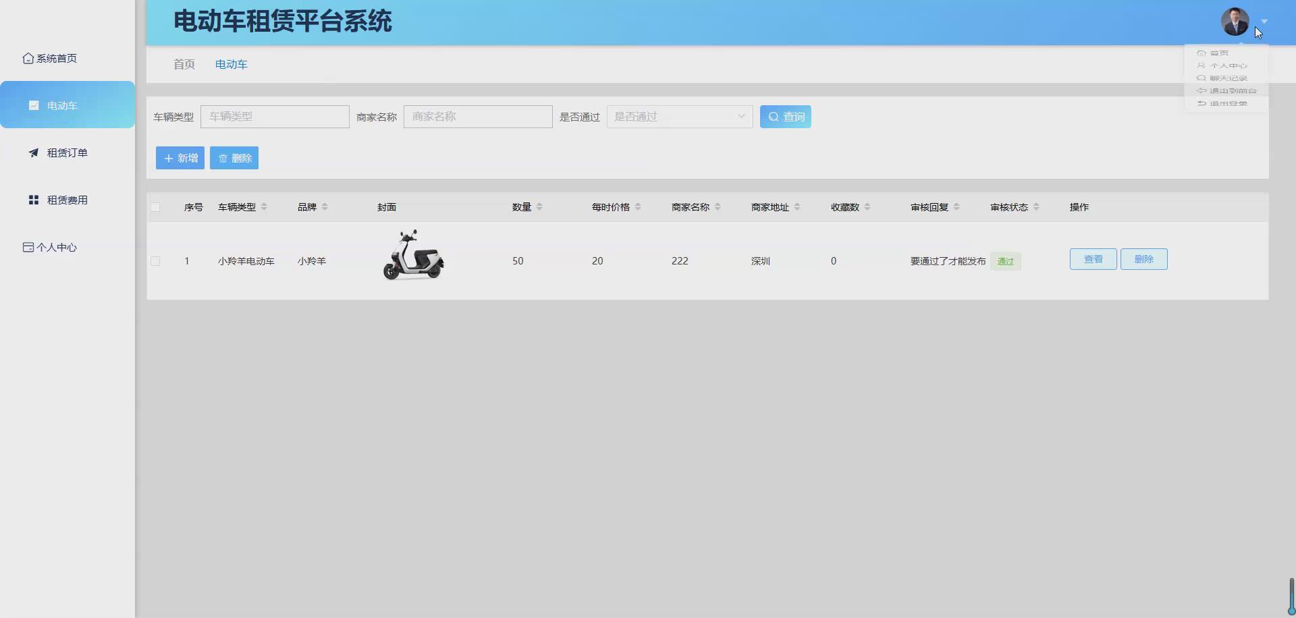This screenshot has width=1296, height=618.
Task: Switch to the 首页 tab
Action: [x=183, y=64]
